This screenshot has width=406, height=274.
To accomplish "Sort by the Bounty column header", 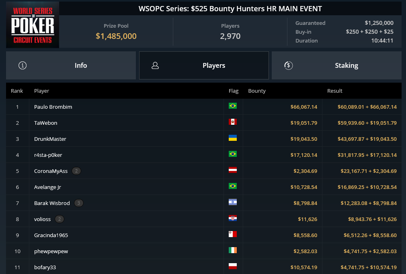I will tap(257, 91).
